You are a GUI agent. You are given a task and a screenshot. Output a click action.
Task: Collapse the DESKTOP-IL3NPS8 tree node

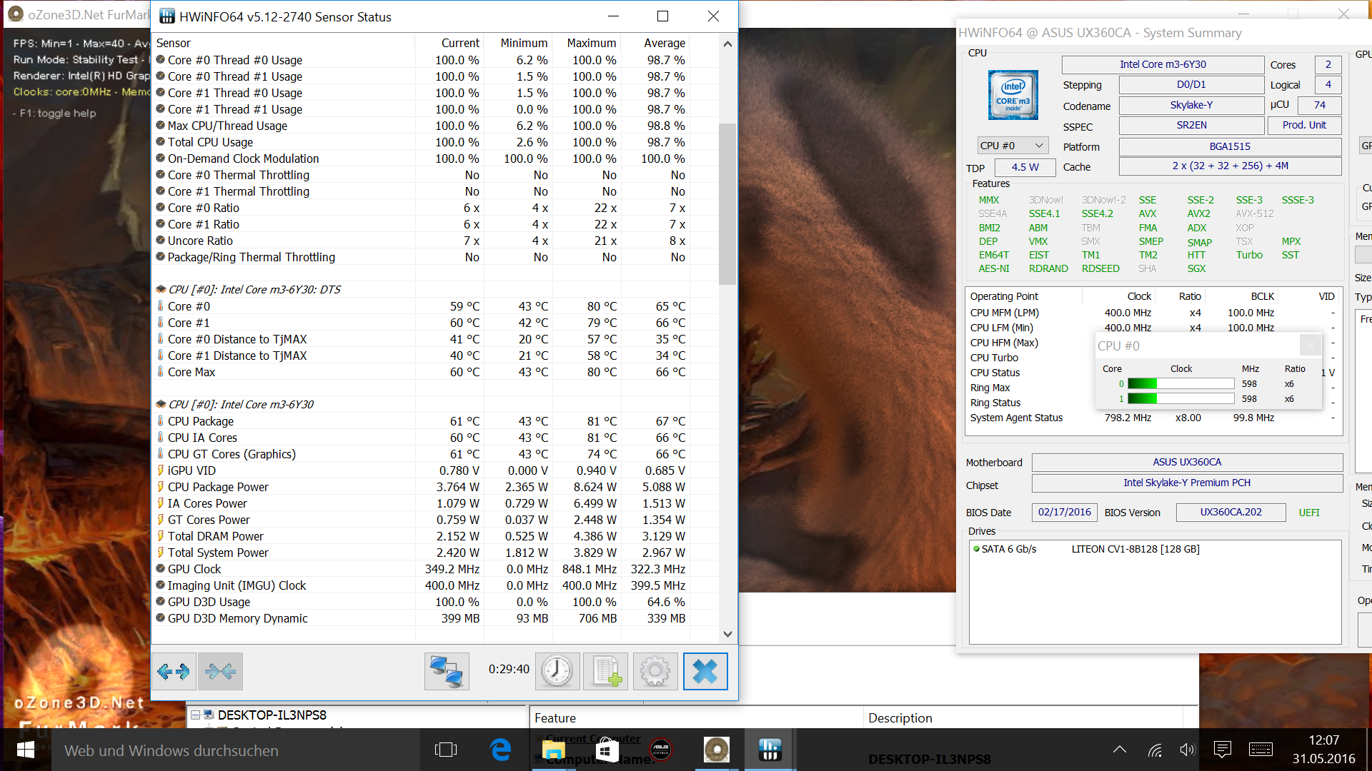195,715
